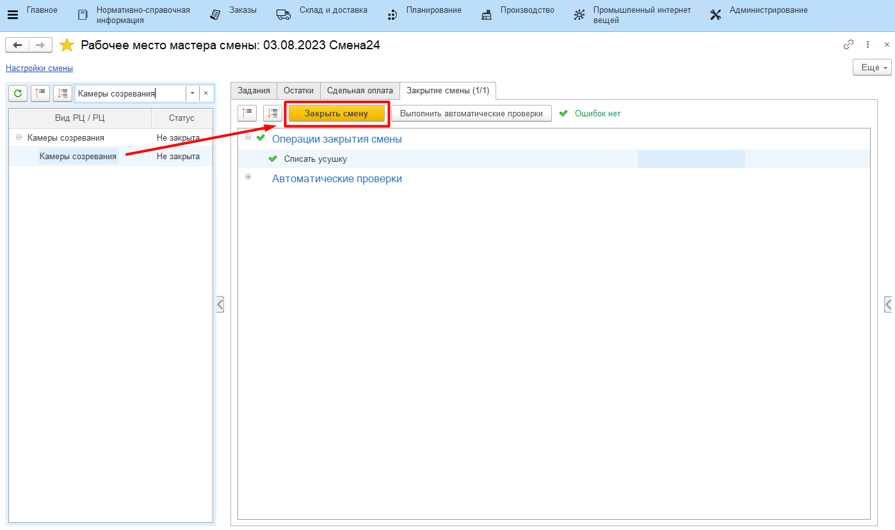895x530 pixels.
Task: Collapse the Операции закрытия смены group
Action: [x=248, y=138]
